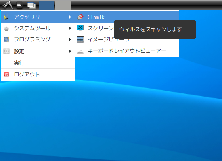Click the システムツール gear icon

click(x=6, y=29)
